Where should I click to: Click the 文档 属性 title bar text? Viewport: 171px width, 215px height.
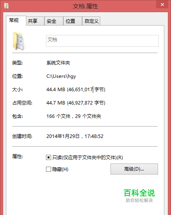click(x=85, y=6)
